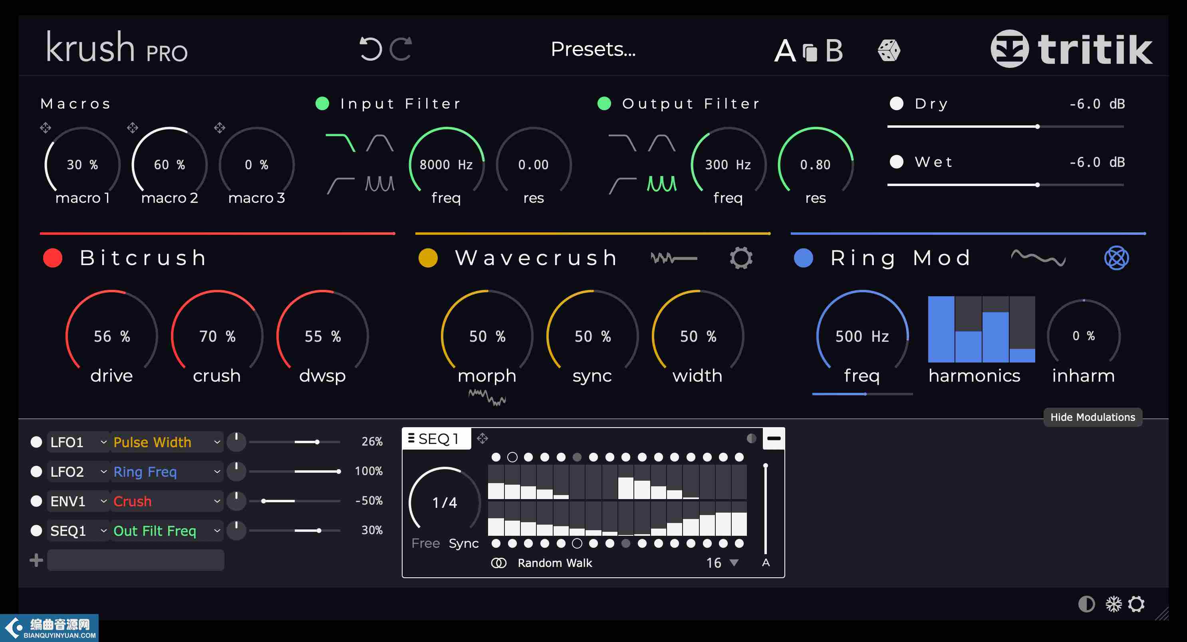This screenshot has width=1187, height=642.
Task: Open the bottom-right gear settings icon
Action: (x=1136, y=604)
